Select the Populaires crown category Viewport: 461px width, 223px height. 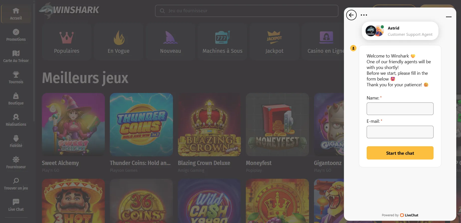[67, 42]
